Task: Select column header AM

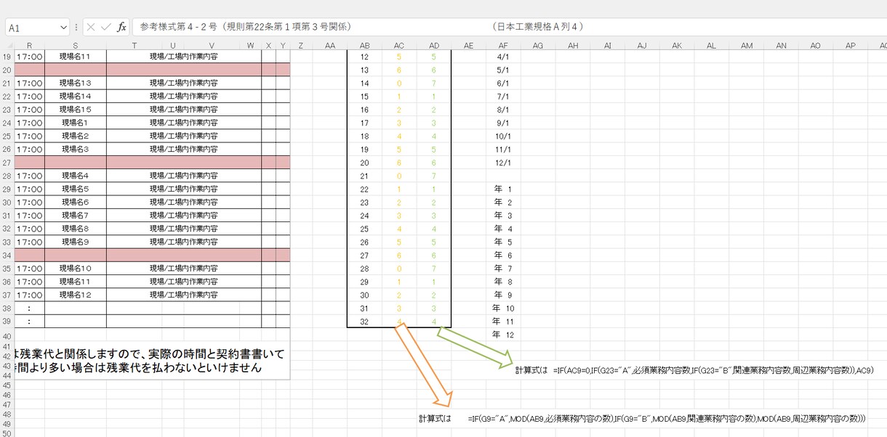Action: [x=747, y=45]
